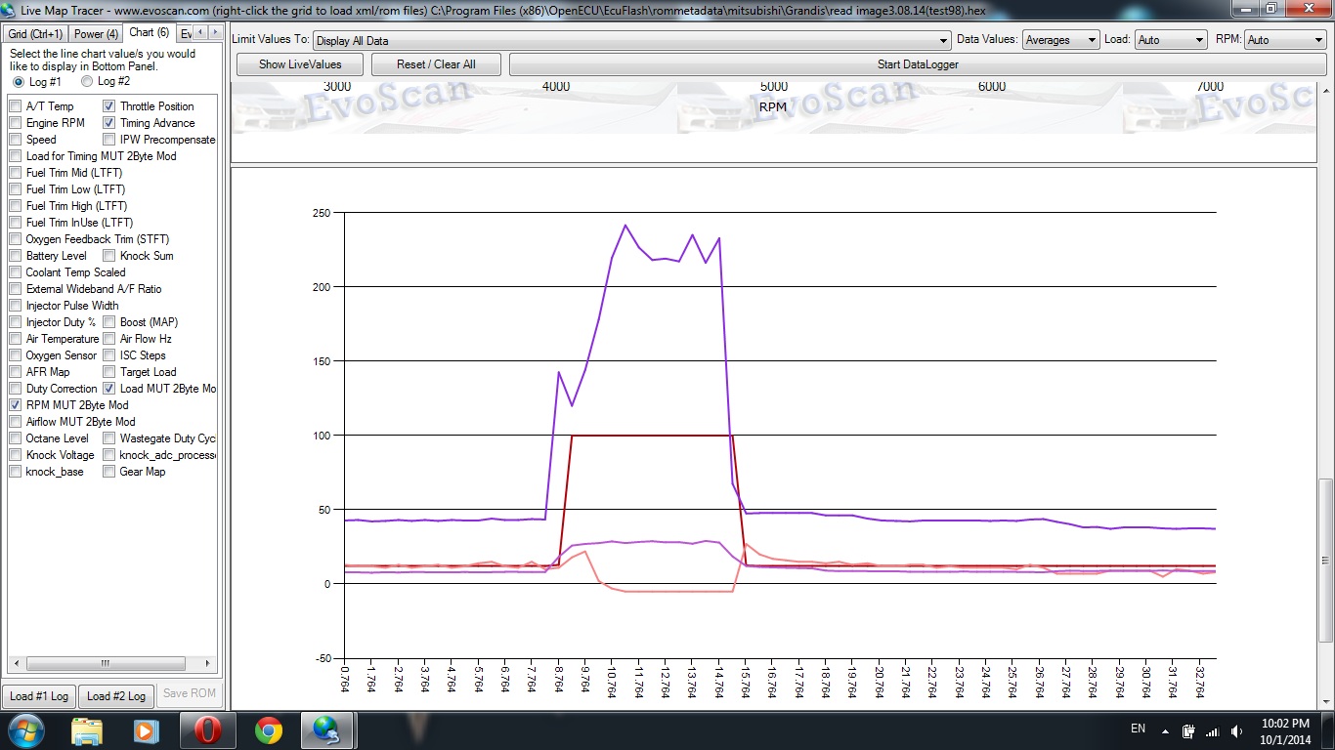Click the Live Map Tracer taskbar icon

(x=329, y=729)
